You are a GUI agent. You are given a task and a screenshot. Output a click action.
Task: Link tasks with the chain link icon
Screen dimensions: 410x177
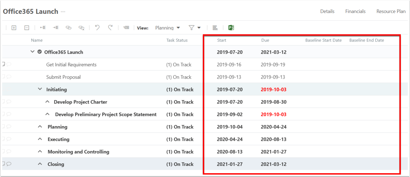pos(69,28)
